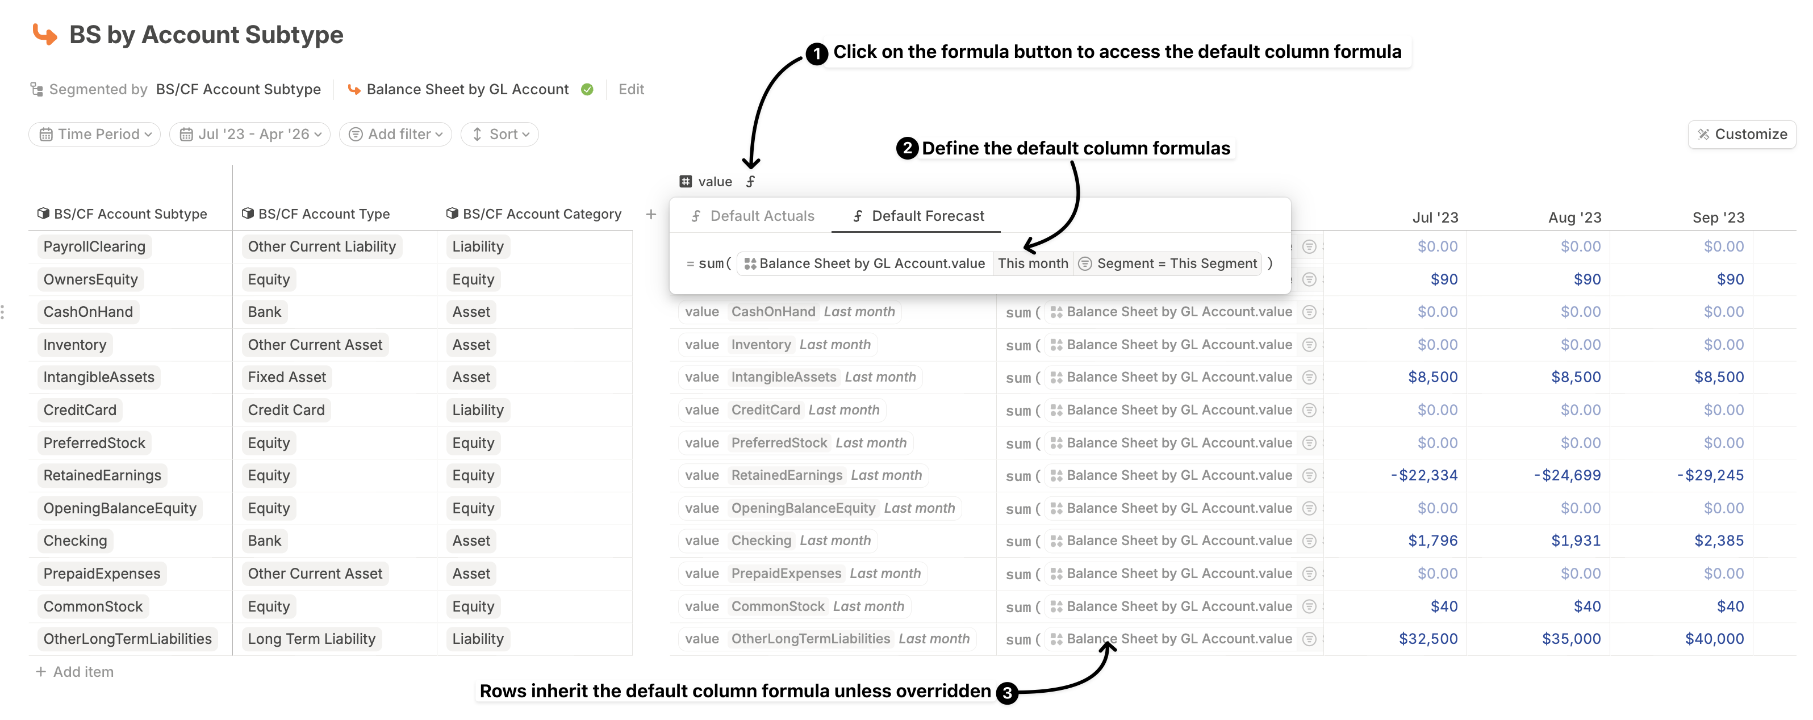Click the orange arrow icon beside the page title
Screen dimensions: 1813x720
point(44,34)
